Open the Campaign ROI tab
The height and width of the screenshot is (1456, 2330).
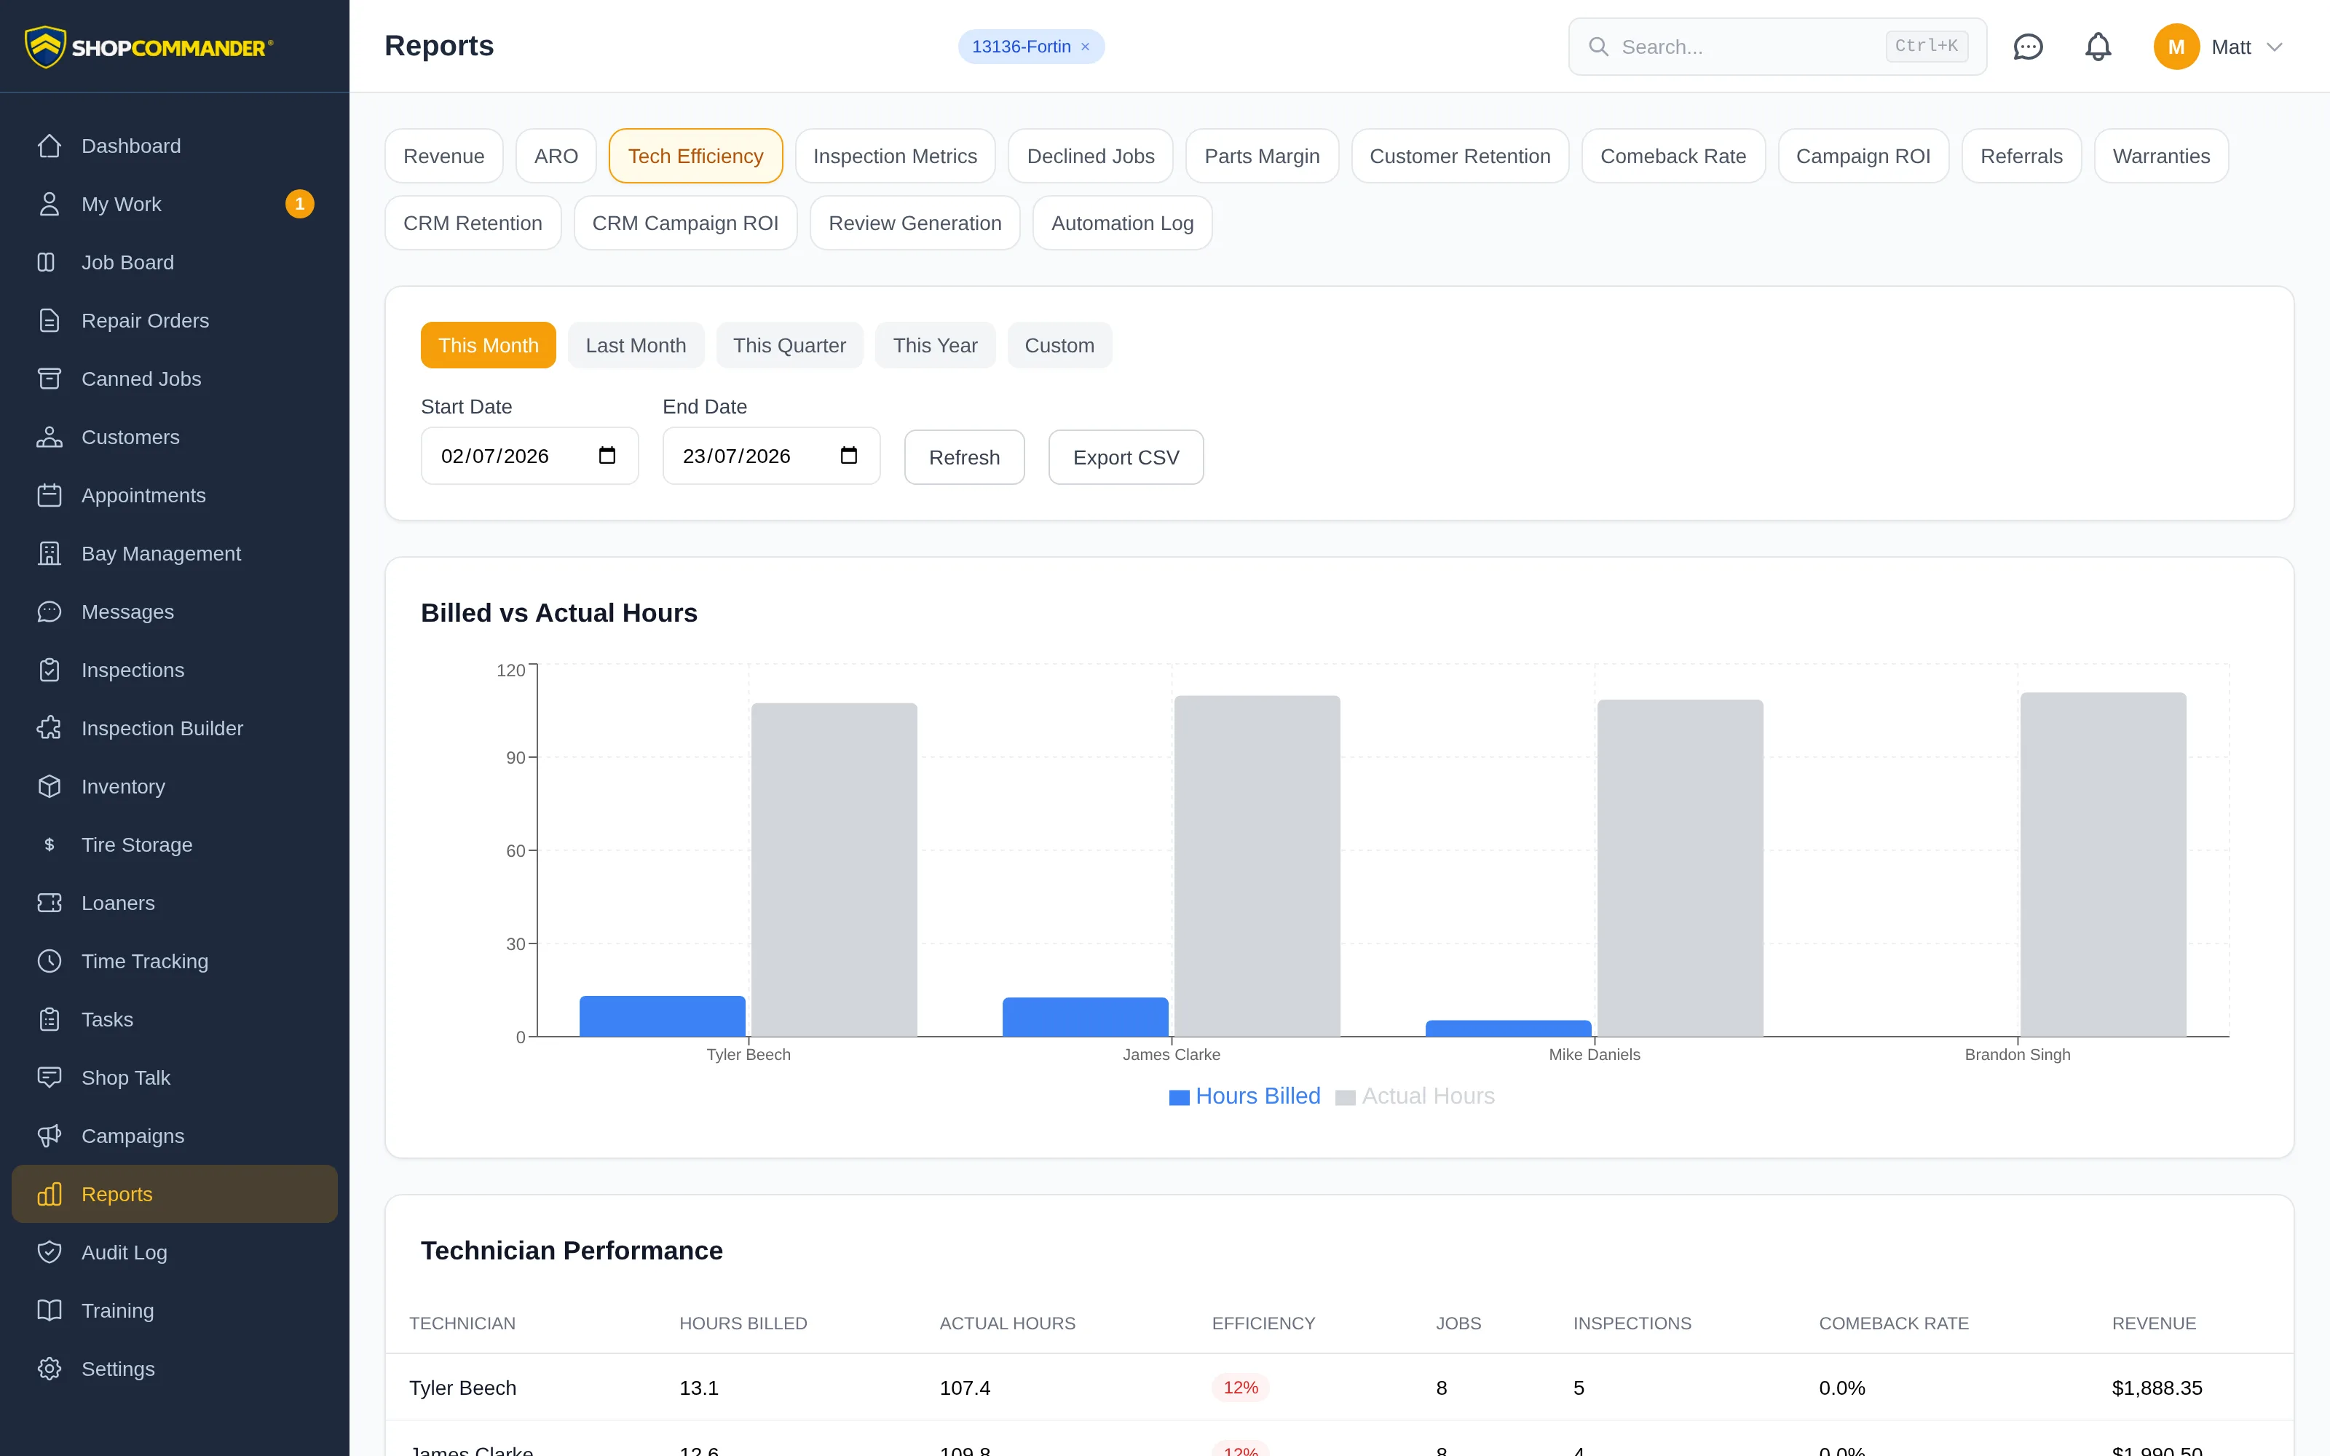[1863, 156]
